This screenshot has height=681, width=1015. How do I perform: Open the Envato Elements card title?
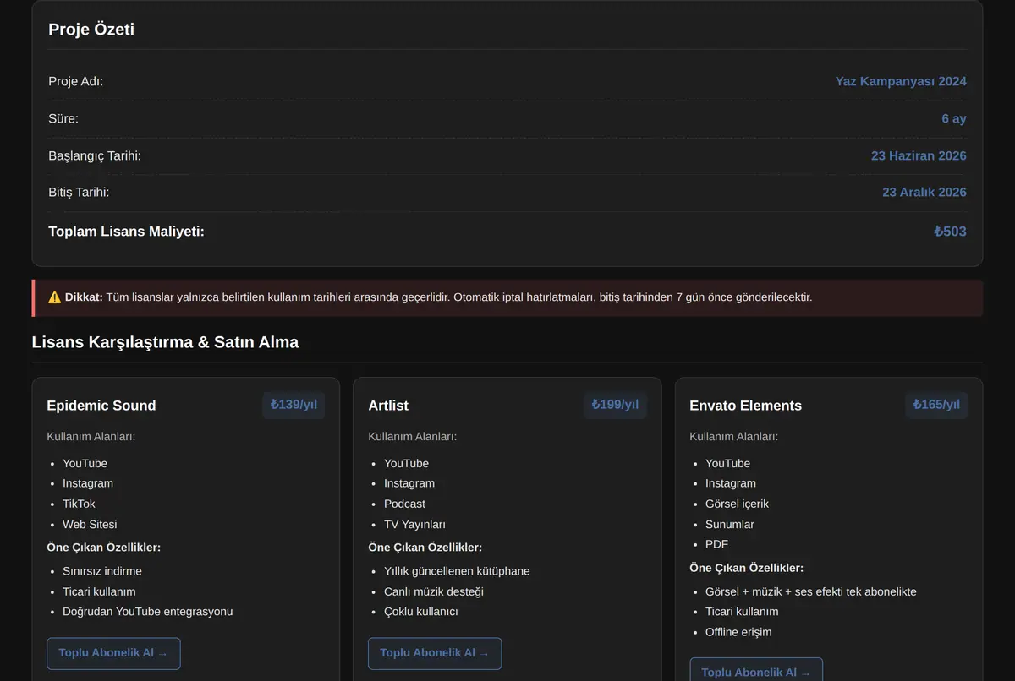point(746,406)
